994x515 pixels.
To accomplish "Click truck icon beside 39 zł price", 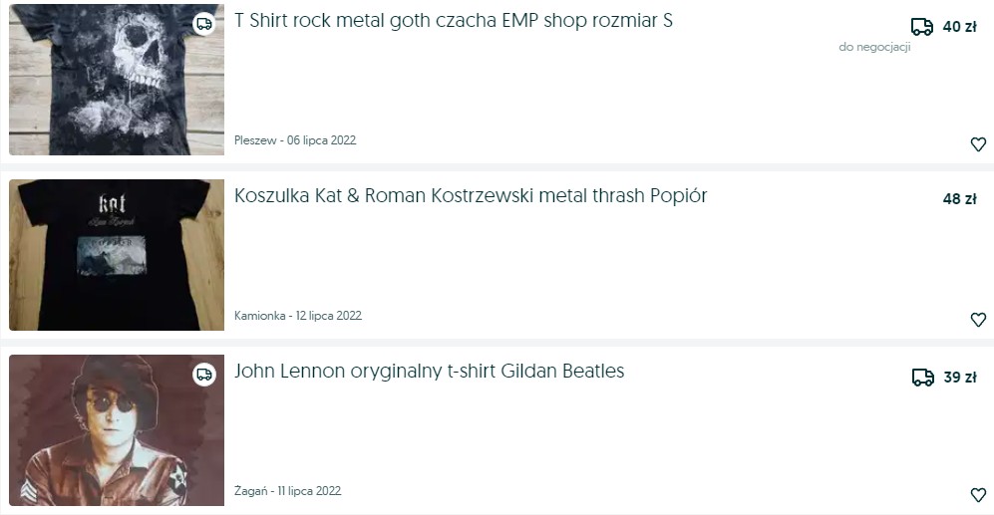I will tap(922, 378).
